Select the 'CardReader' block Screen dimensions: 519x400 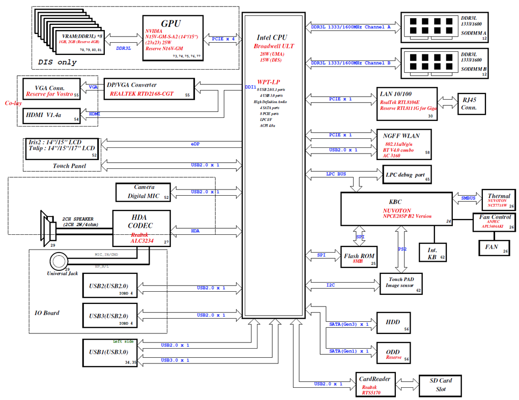pyautogui.click(x=376, y=384)
